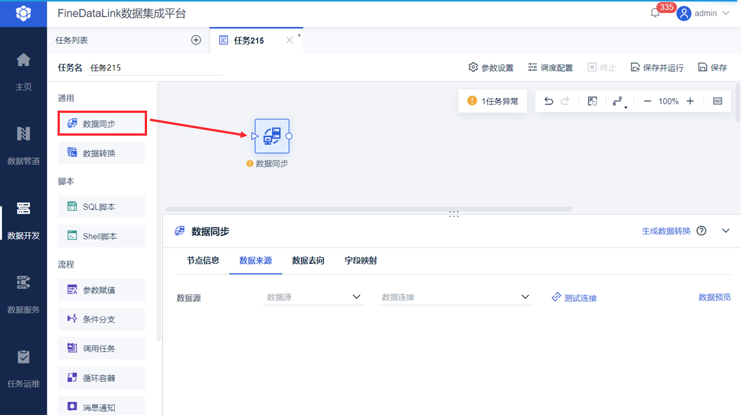
Task: Pick the 参数赋值 node type
Action: point(102,290)
